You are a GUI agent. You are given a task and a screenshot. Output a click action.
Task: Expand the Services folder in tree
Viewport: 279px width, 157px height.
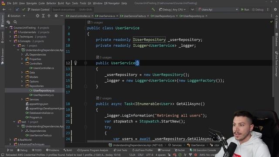tap(22, 99)
